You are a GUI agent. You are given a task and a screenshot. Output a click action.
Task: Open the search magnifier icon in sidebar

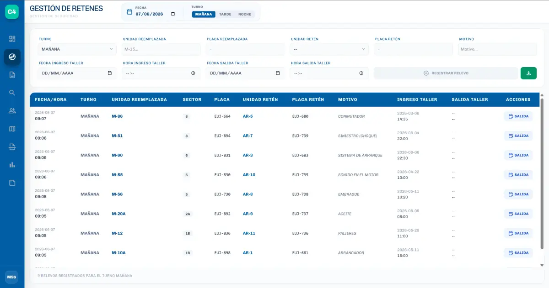12,93
